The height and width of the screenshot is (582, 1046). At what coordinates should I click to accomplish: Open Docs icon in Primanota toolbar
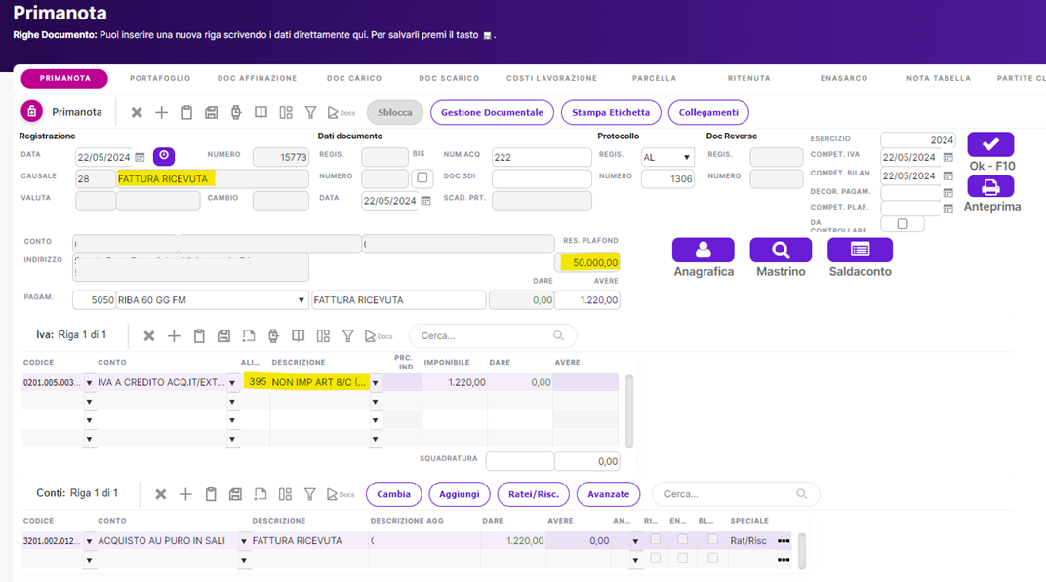(341, 113)
